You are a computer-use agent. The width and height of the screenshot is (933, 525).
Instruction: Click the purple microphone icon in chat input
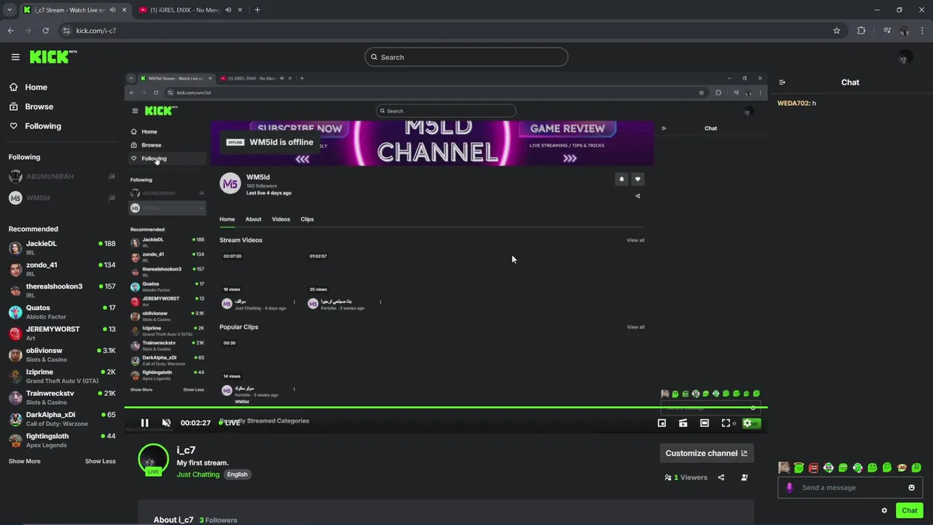point(789,488)
